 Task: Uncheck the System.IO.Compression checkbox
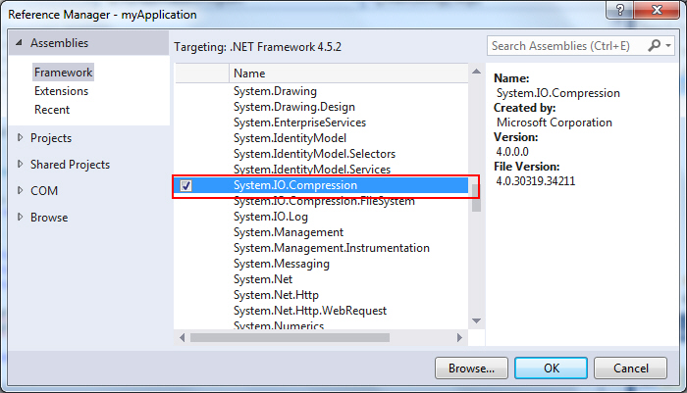186,185
